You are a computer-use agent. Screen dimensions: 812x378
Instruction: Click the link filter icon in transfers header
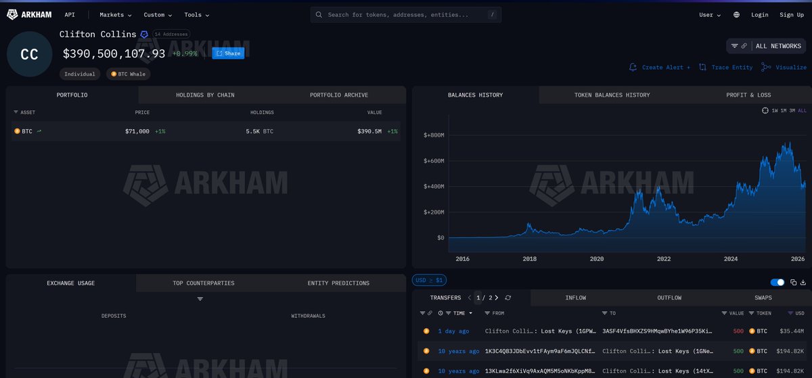click(x=429, y=313)
